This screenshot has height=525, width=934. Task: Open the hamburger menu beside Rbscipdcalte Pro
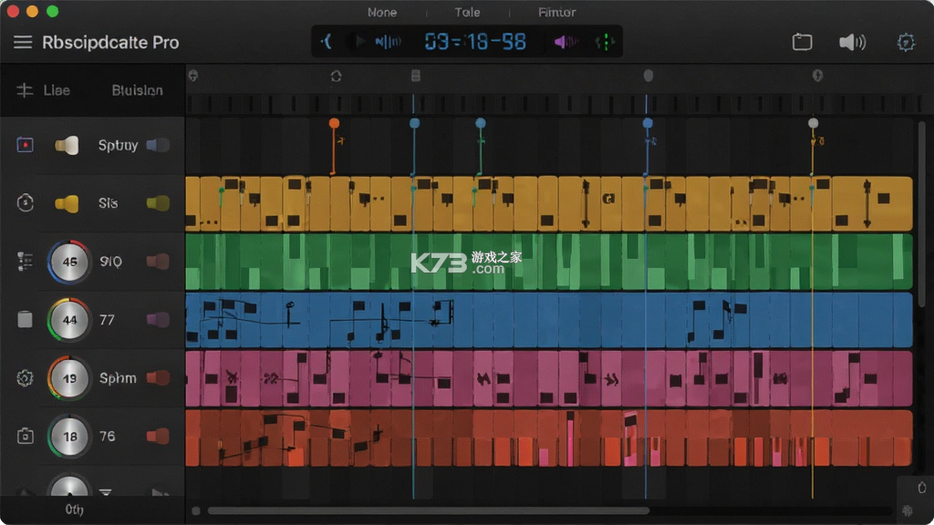click(x=23, y=42)
